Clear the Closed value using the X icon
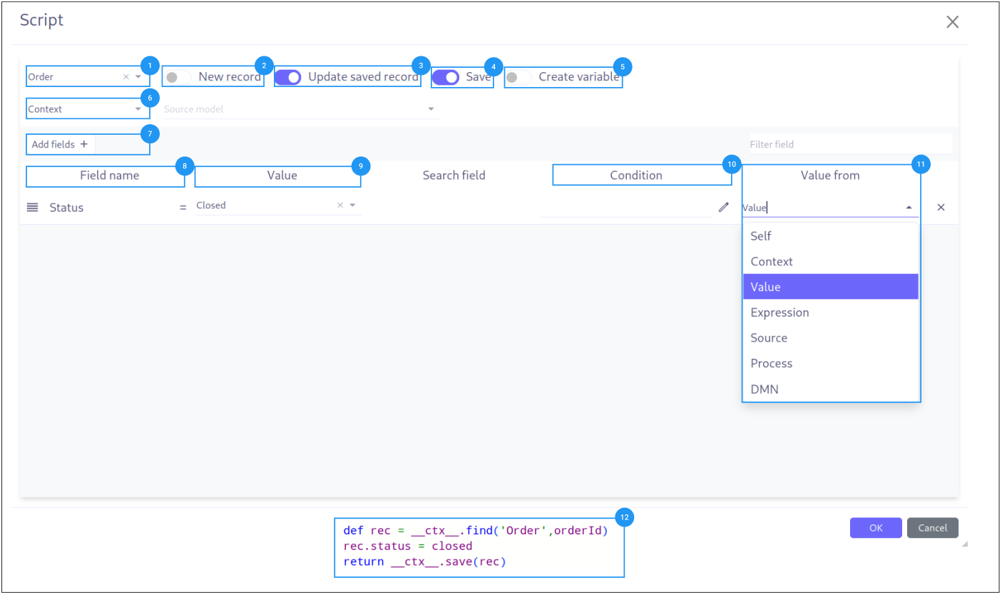The height and width of the screenshot is (595, 1002). [x=340, y=205]
